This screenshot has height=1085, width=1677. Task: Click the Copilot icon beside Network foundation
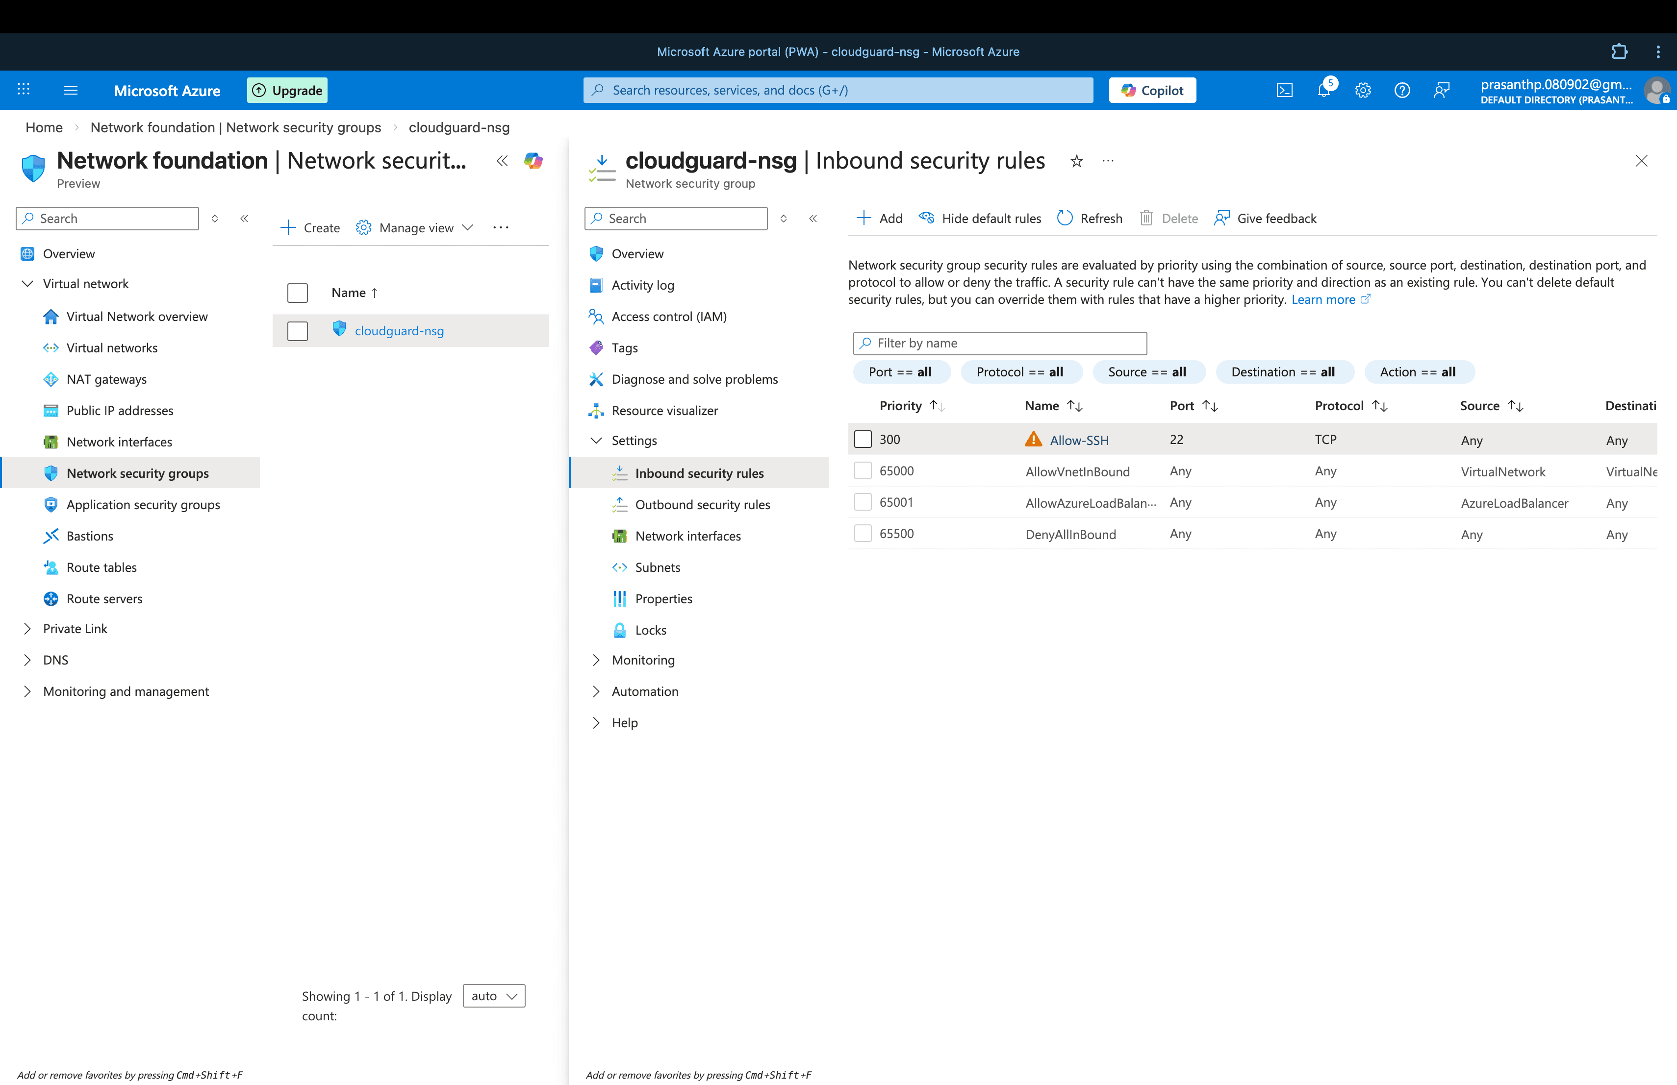pos(534,161)
